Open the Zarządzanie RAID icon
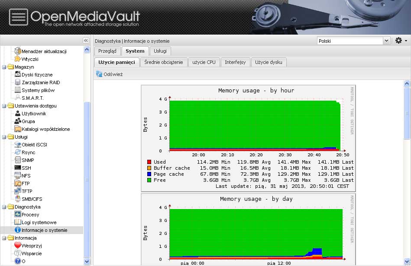 pos(18,82)
